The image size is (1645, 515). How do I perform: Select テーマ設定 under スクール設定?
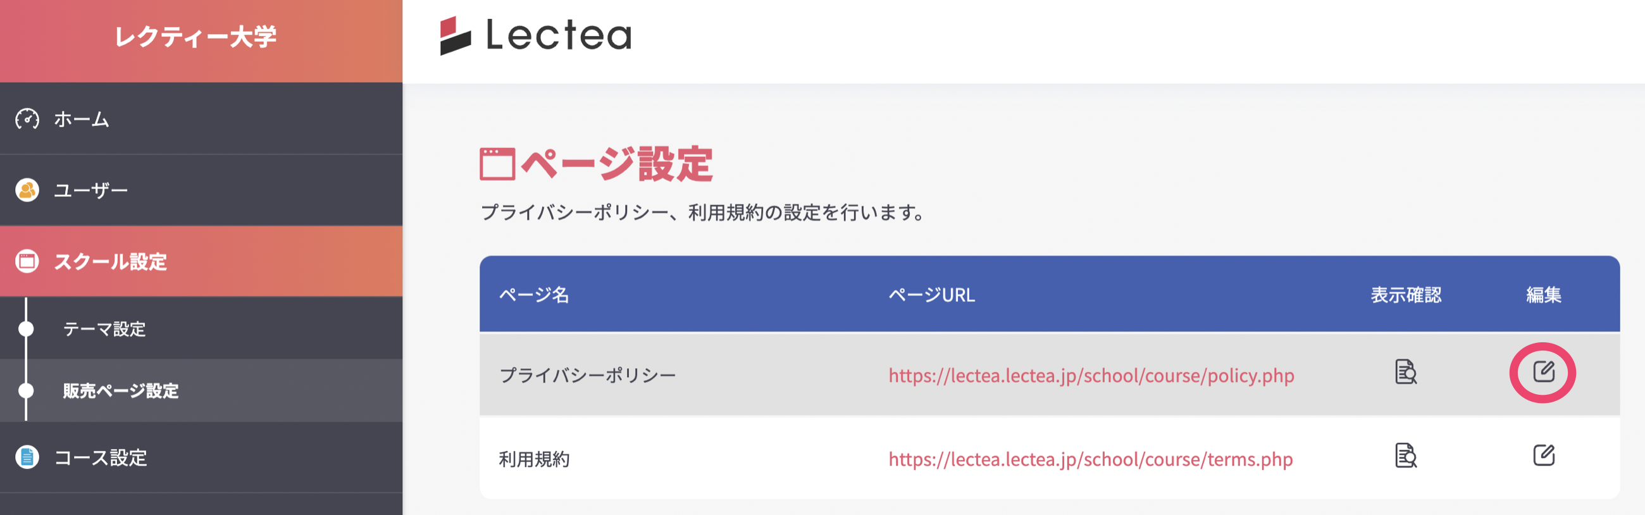pyautogui.click(x=106, y=330)
